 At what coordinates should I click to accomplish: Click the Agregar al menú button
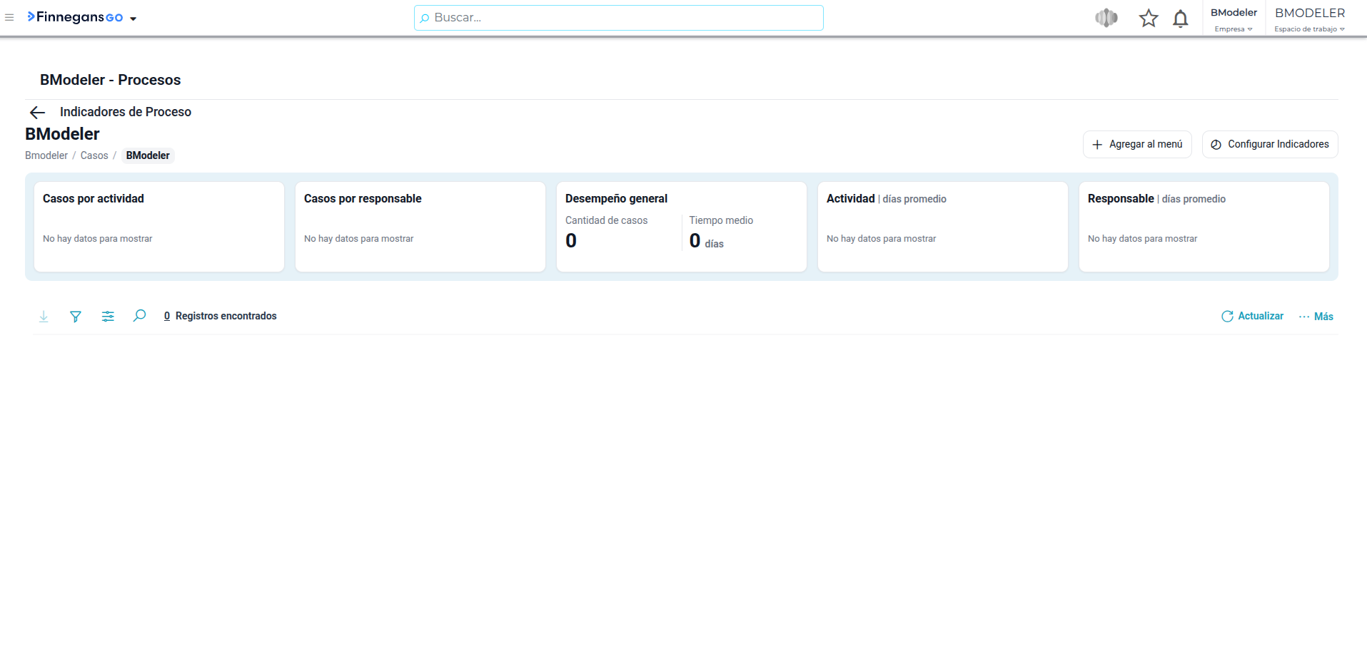(x=1137, y=144)
